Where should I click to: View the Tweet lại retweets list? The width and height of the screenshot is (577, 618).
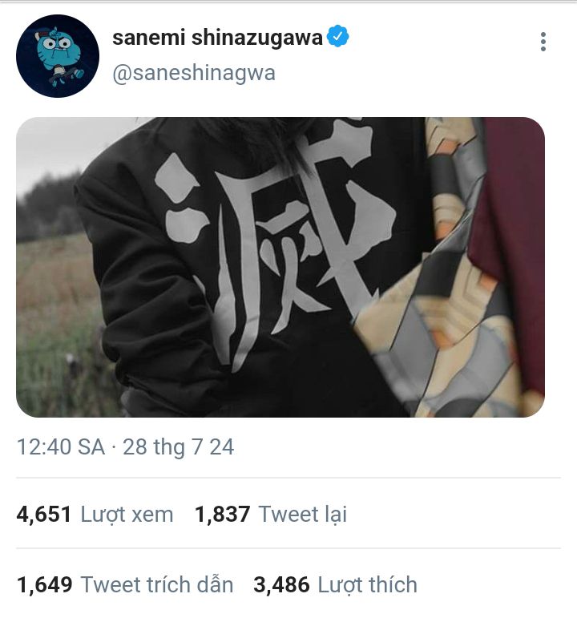point(302,514)
